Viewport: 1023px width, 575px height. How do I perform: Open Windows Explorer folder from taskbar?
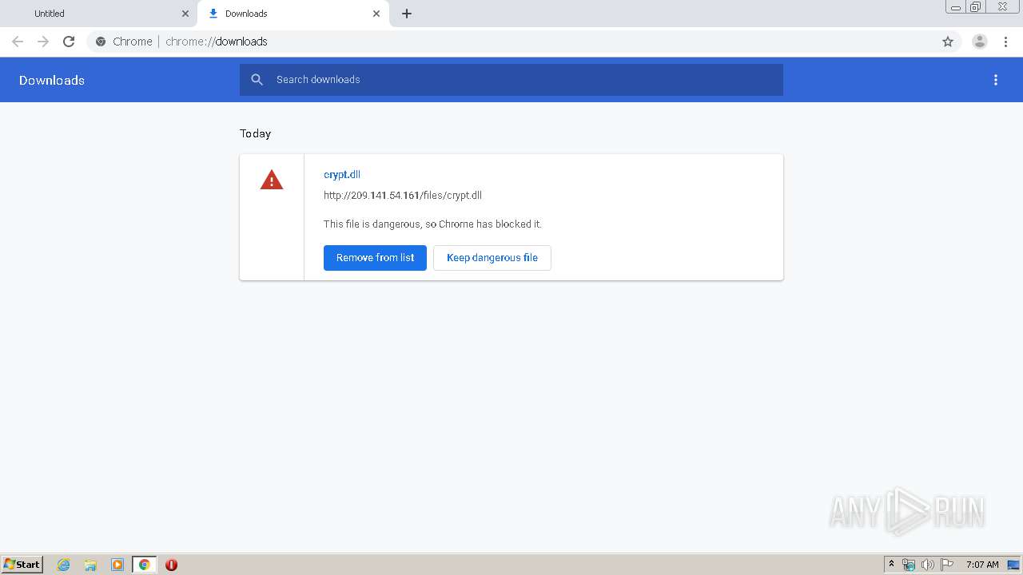90,565
